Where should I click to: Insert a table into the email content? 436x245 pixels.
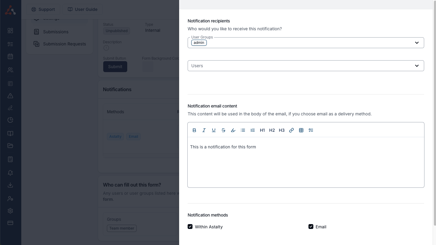tap(301, 130)
